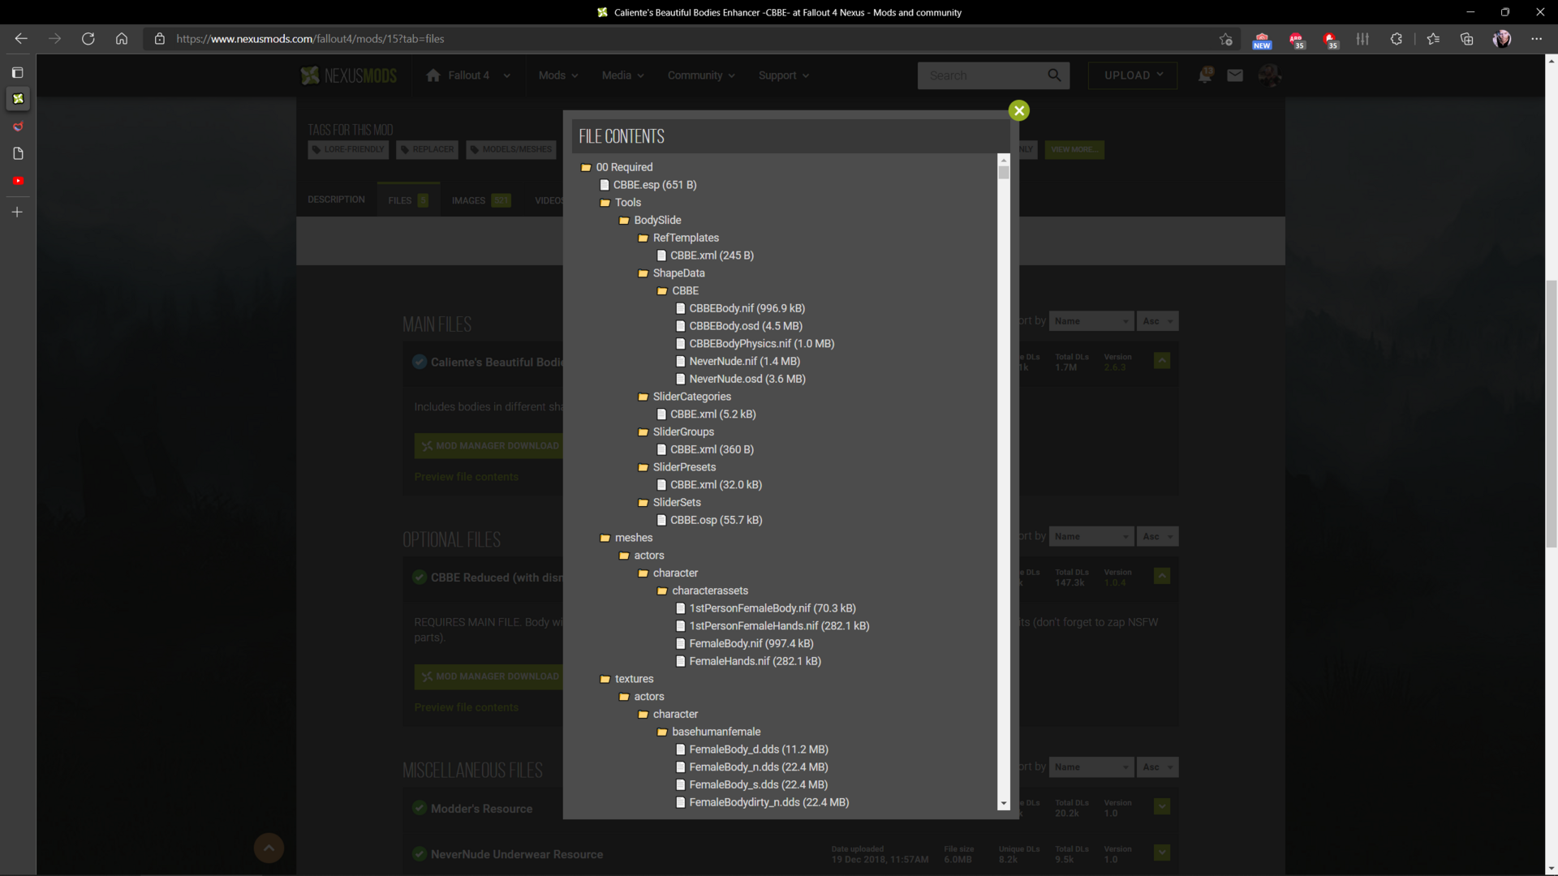Click the Fallout 4 home icon
The height and width of the screenshot is (876, 1558).
tap(433, 75)
